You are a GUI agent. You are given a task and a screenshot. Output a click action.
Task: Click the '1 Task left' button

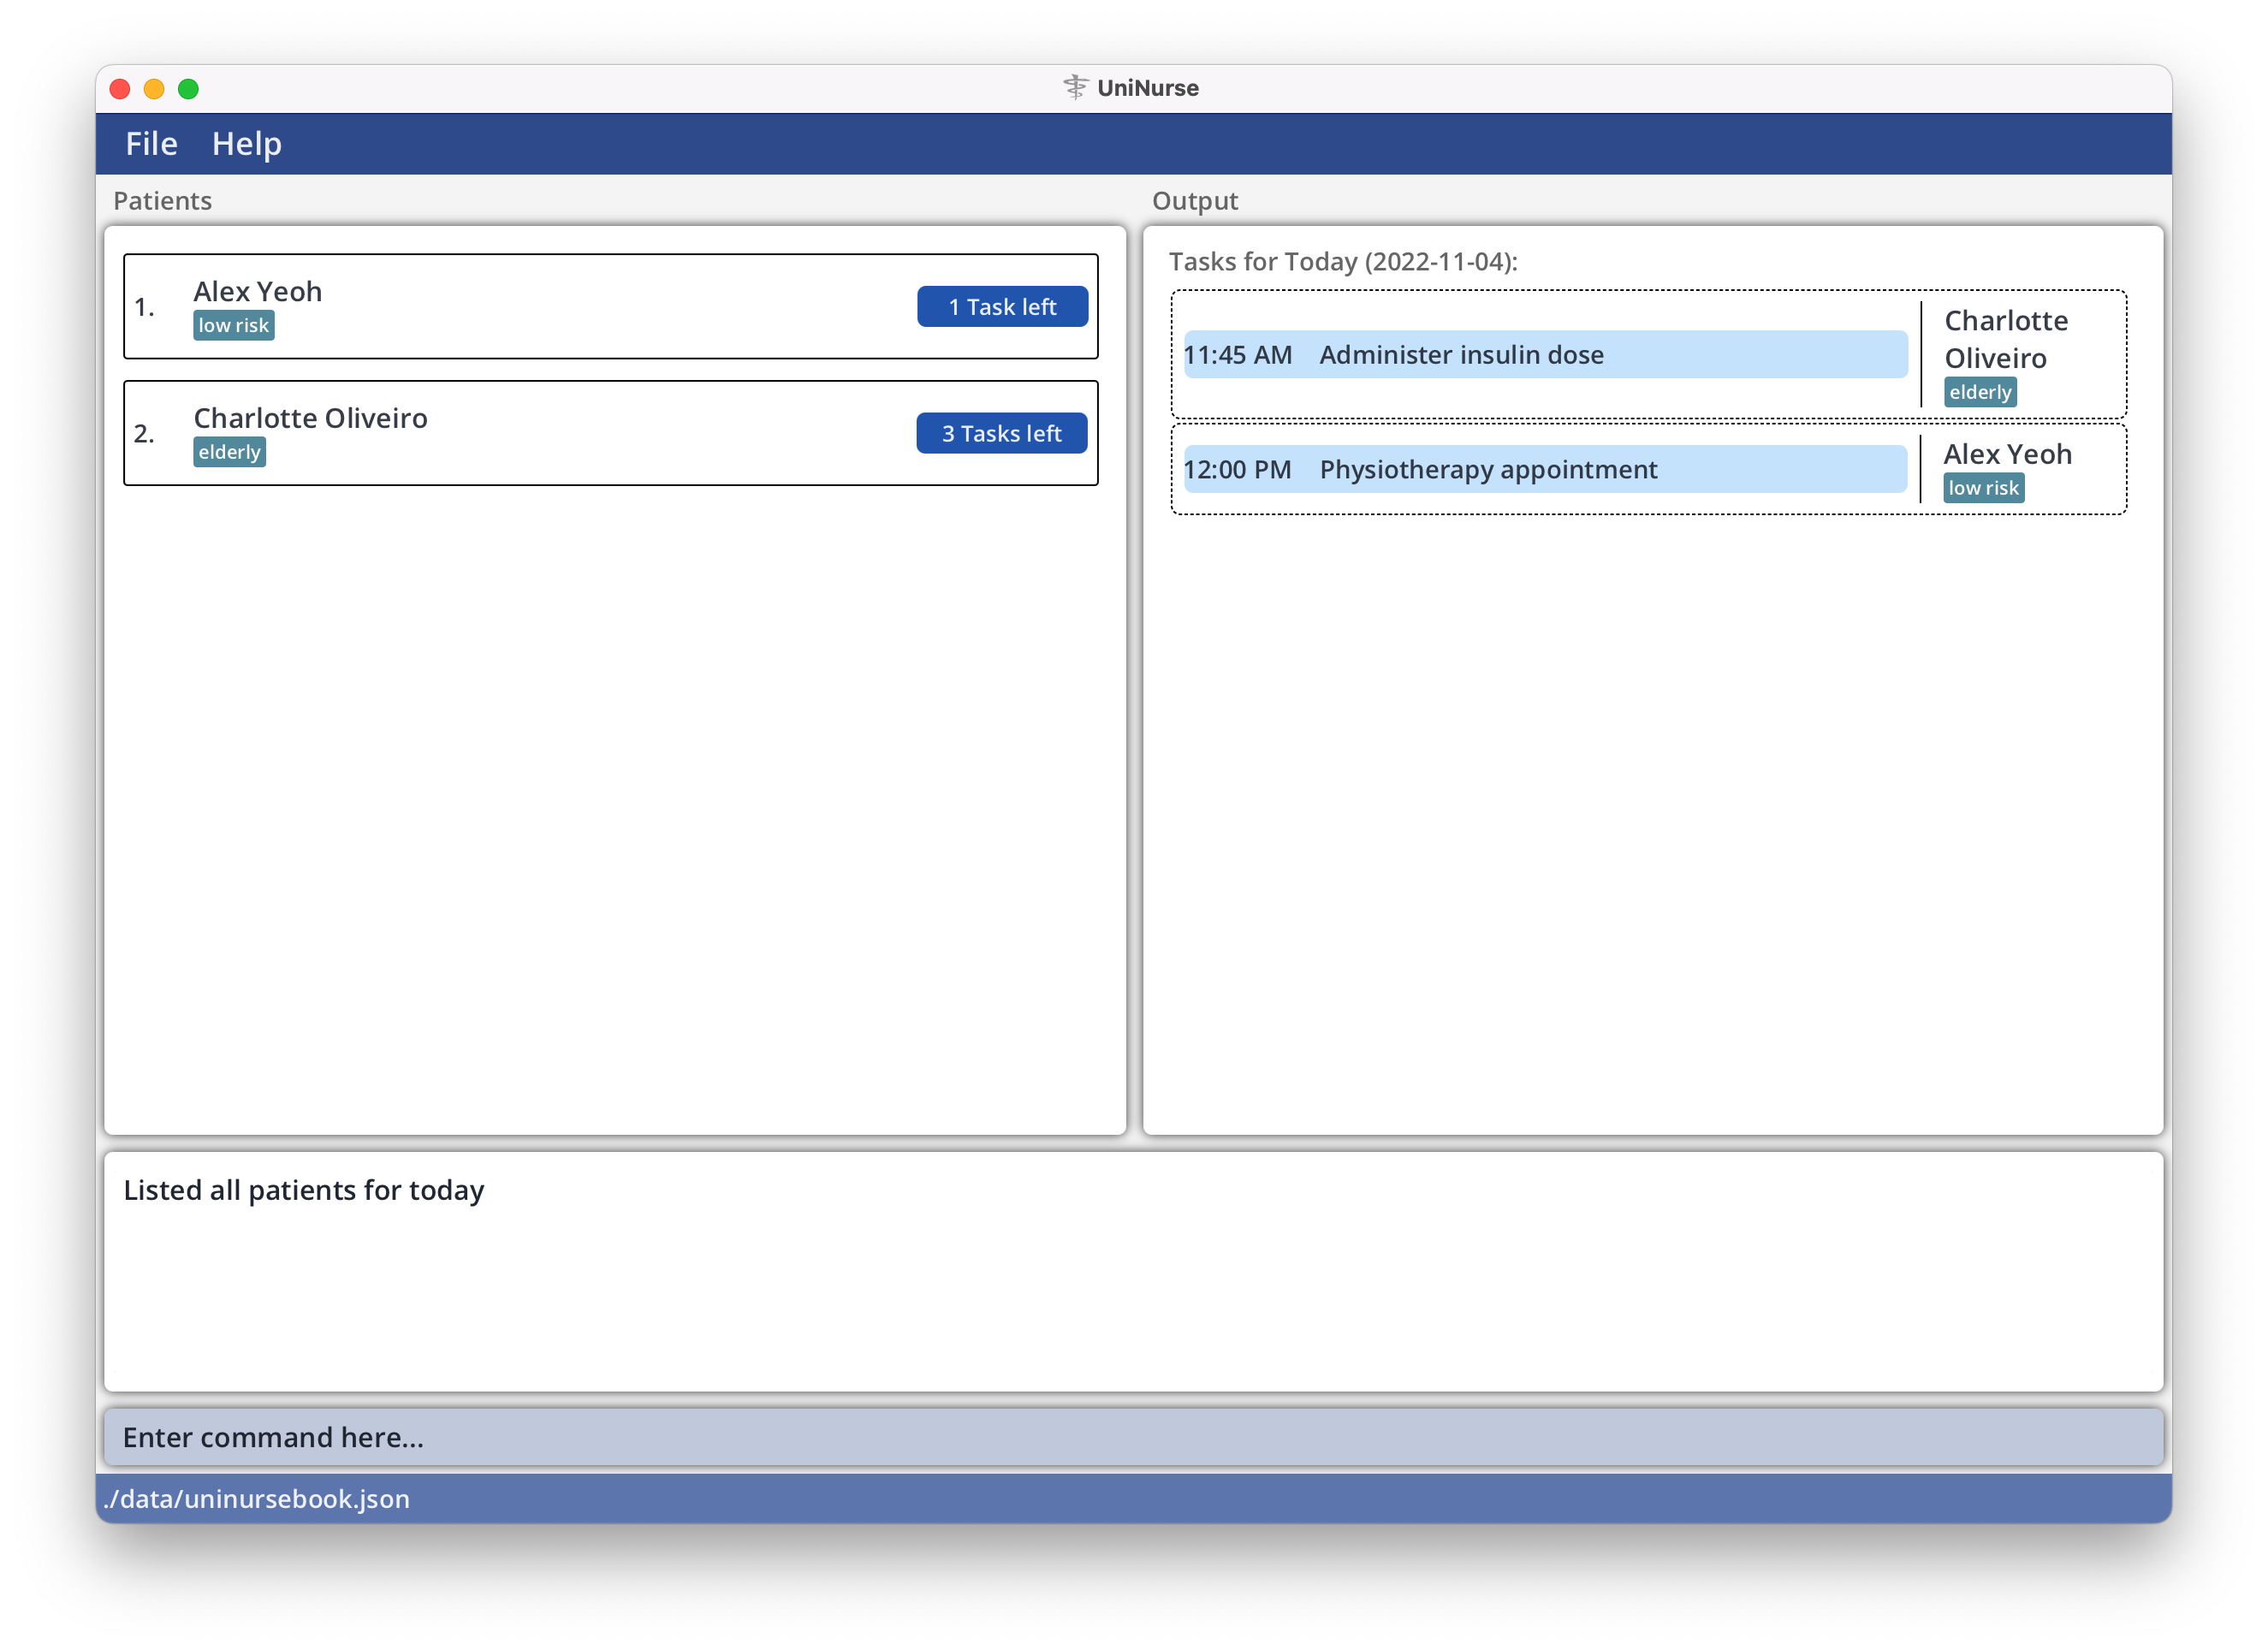pos(1002,307)
